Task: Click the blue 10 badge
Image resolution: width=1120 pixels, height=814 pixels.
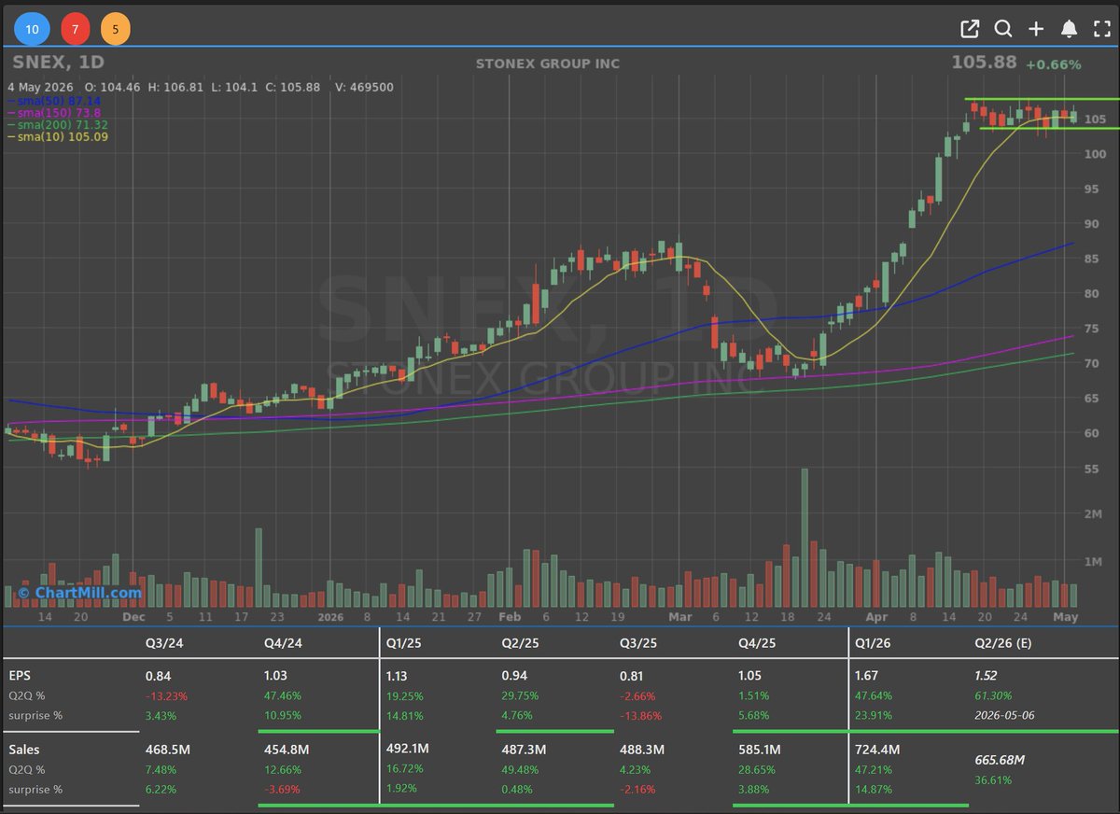Action: pos(32,29)
